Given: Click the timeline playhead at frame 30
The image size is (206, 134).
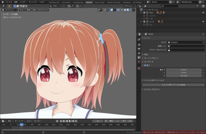Looking at the screenshot, I should (x=22, y=125).
